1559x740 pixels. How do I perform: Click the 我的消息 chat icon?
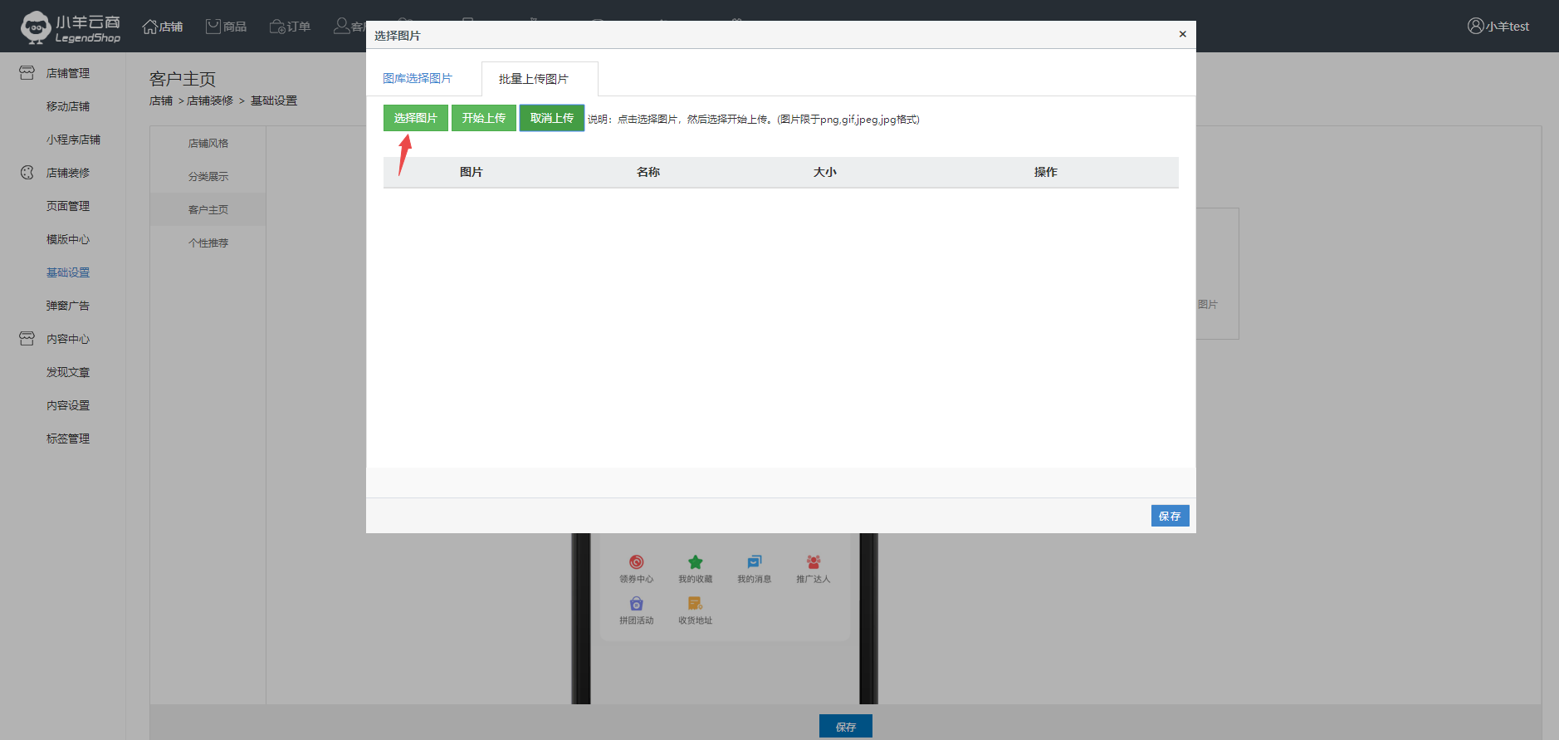coord(755,562)
